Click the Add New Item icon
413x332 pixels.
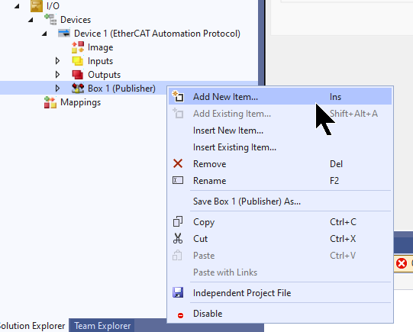178,97
